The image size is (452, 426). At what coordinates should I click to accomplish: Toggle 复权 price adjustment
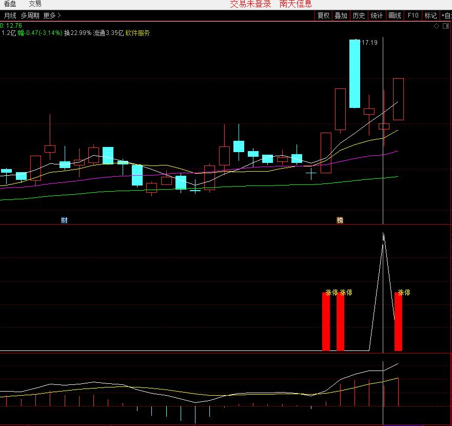coord(323,15)
